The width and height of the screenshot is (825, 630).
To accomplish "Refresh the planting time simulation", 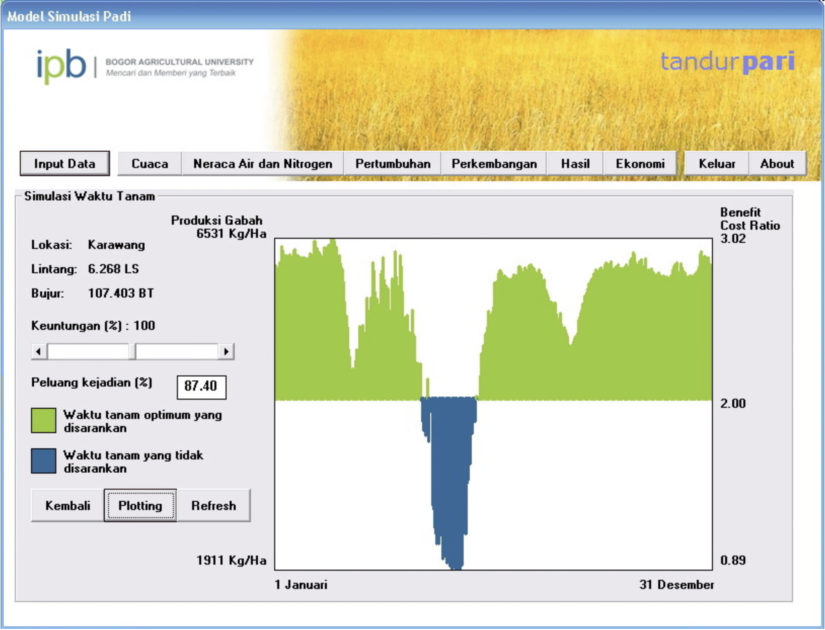I will click(214, 506).
